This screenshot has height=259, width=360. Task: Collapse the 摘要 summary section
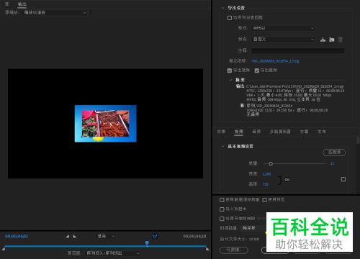pyautogui.click(x=230, y=80)
